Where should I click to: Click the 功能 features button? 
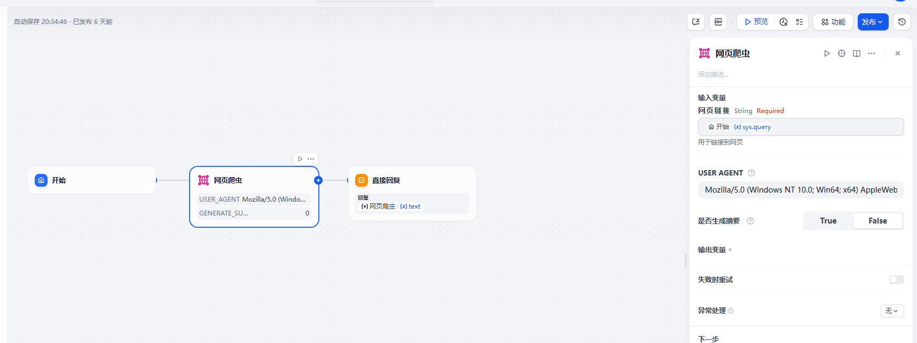(x=833, y=22)
